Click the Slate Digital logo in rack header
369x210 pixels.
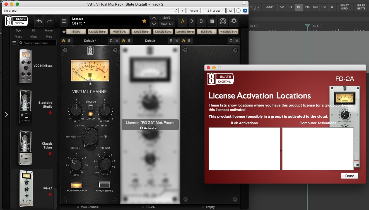[x=17, y=21]
